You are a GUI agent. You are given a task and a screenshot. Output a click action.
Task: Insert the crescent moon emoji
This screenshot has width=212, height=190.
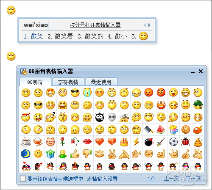(x=26, y=154)
